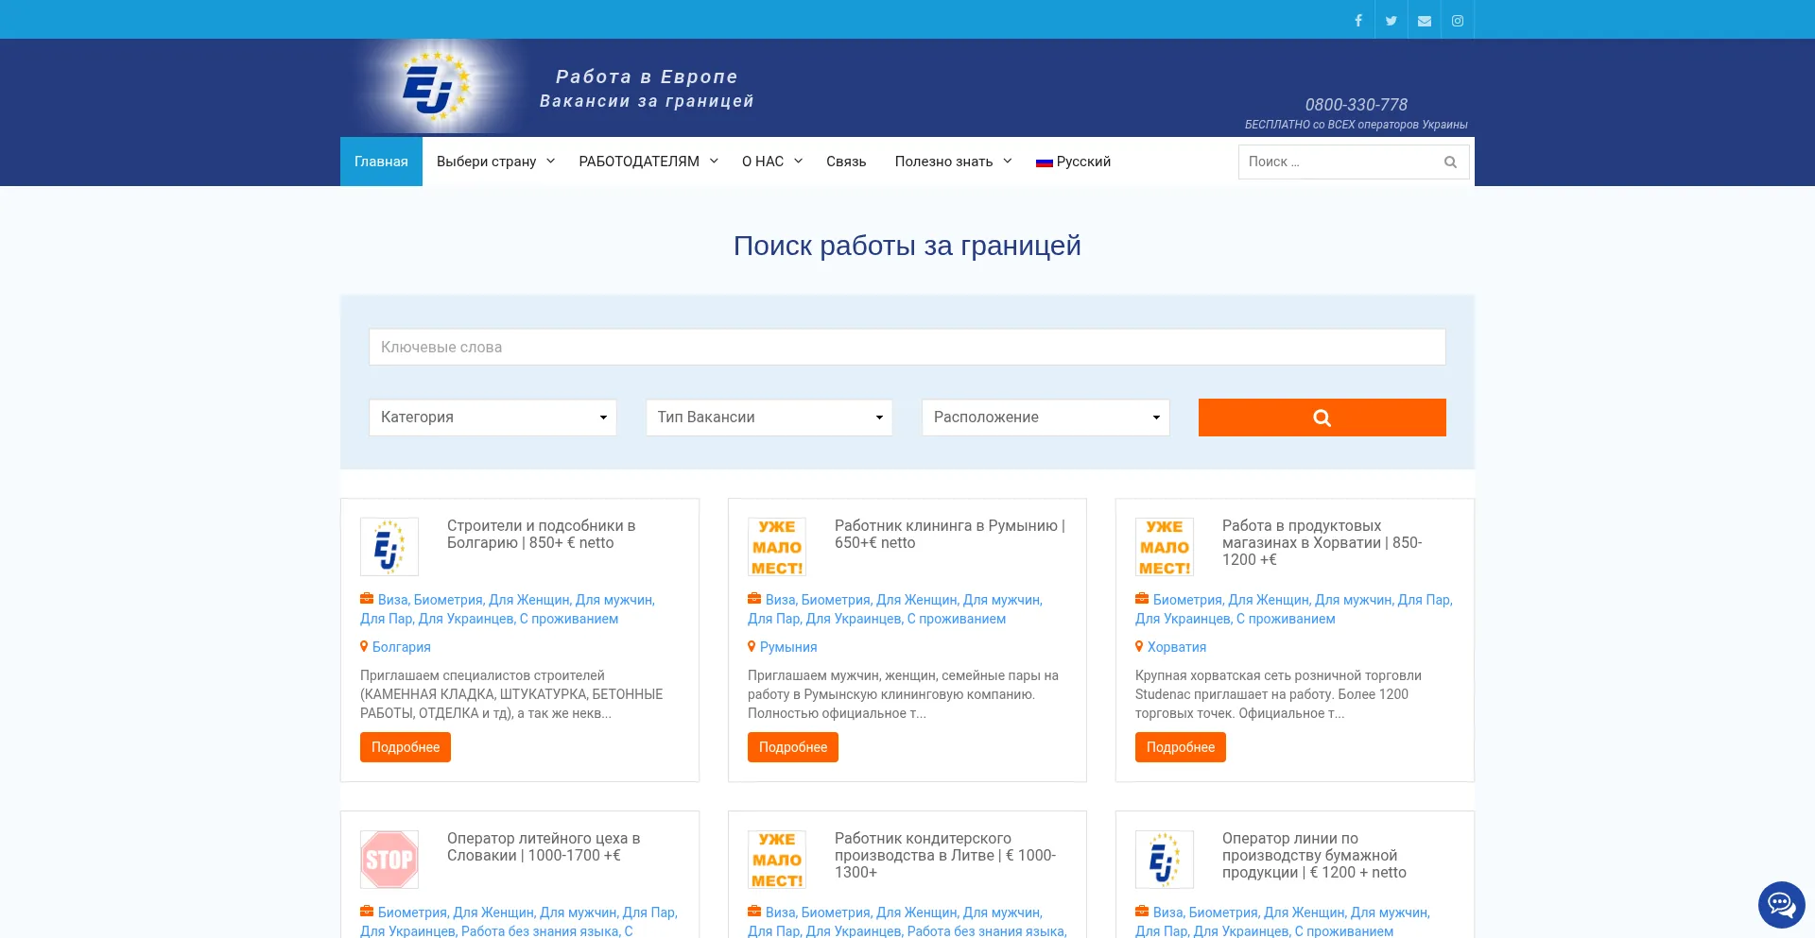Open the Тип Вакансии dropdown
This screenshot has width=1815, height=938.
[769, 418]
